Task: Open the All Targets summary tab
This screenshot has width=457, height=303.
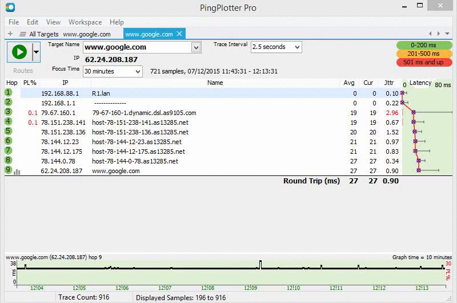Action: (44, 34)
